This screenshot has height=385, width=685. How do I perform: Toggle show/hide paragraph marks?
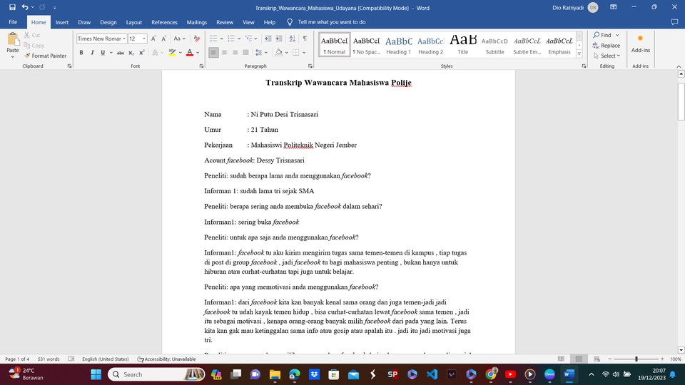coord(305,38)
